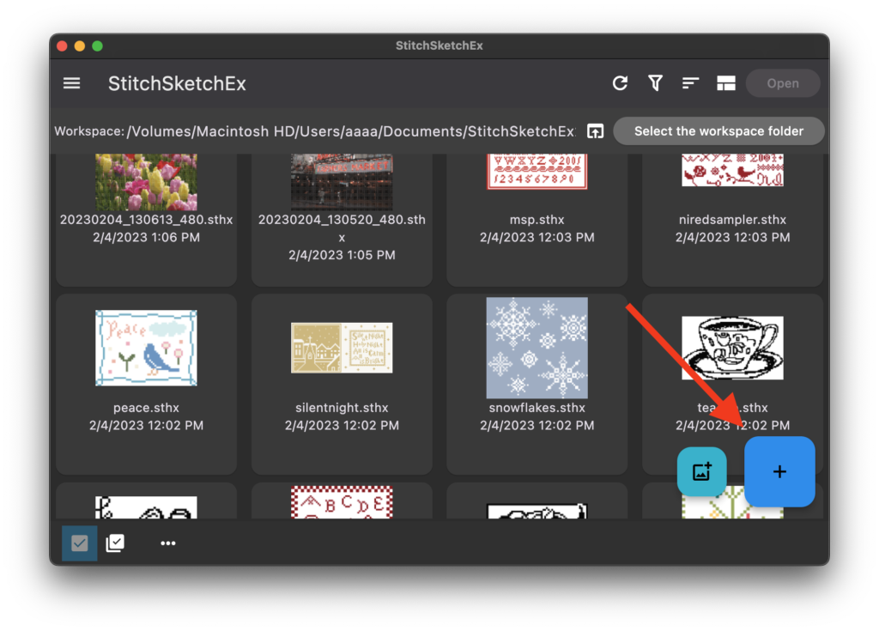Select the silentnight.sthx thumbnail
The width and height of the screenshot is (879, 631).
342,348
